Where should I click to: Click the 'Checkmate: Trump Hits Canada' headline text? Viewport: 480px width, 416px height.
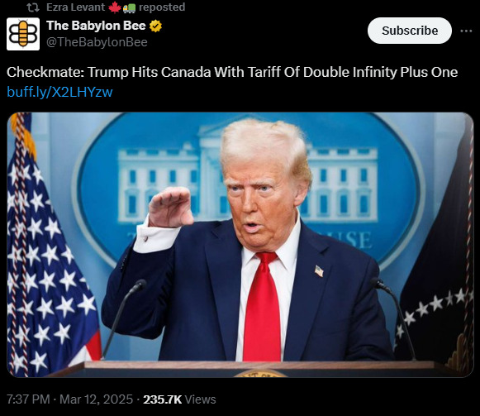(x=232, y=73)
